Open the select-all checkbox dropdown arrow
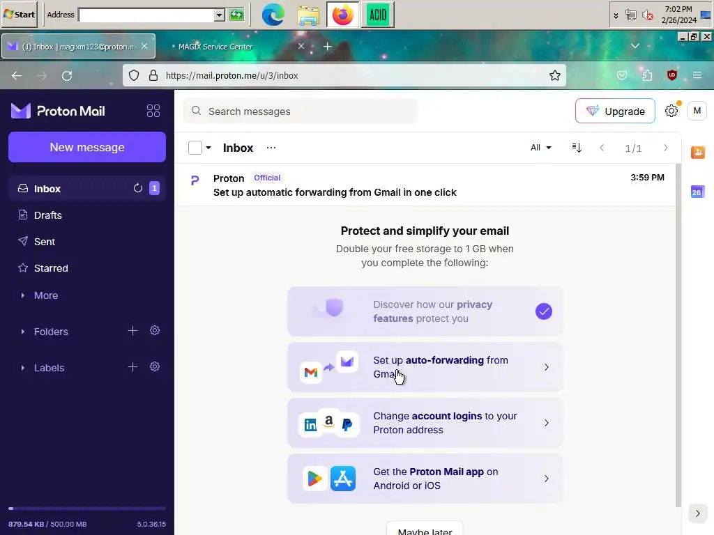Image resolution: width=714 pixels, height=535 pixels. click(x=208, y=148)
